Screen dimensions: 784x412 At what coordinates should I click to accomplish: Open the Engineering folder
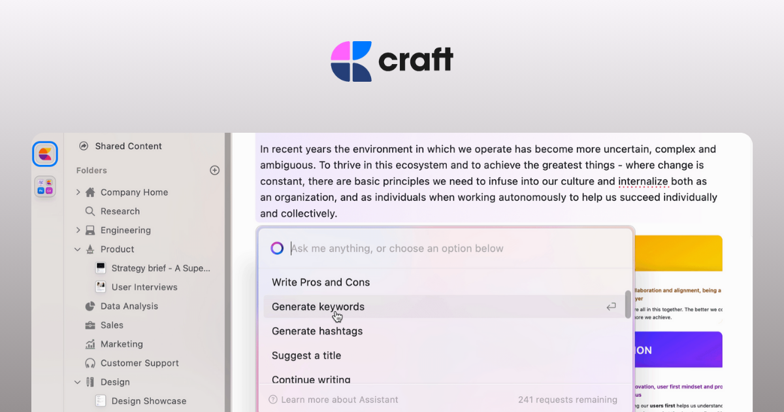click(x=125, y=230)
